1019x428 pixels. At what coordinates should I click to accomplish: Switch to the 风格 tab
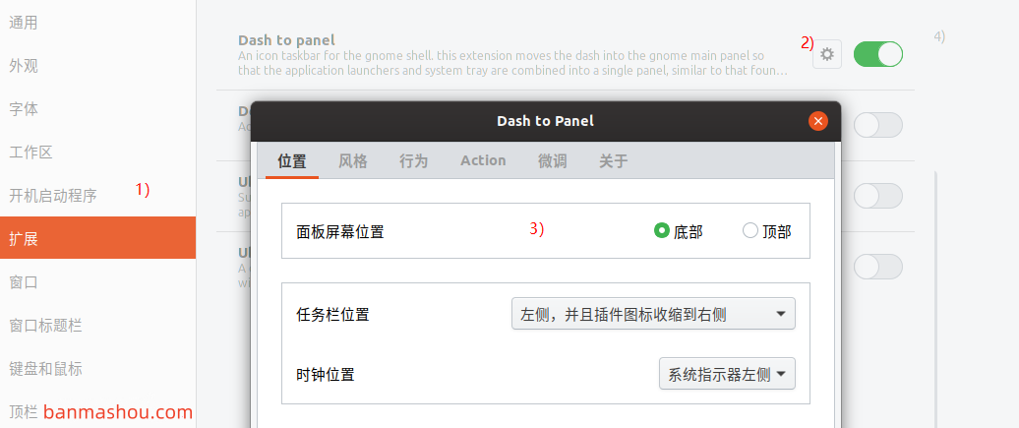353,160
